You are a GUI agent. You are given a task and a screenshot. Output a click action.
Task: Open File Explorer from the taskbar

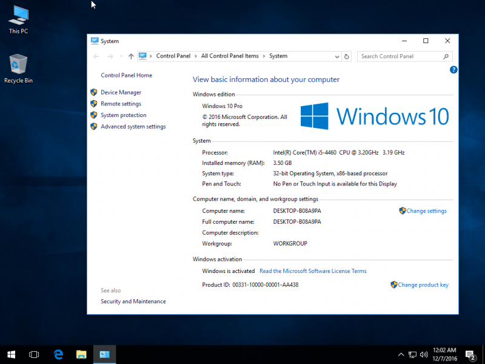point(81,354)
